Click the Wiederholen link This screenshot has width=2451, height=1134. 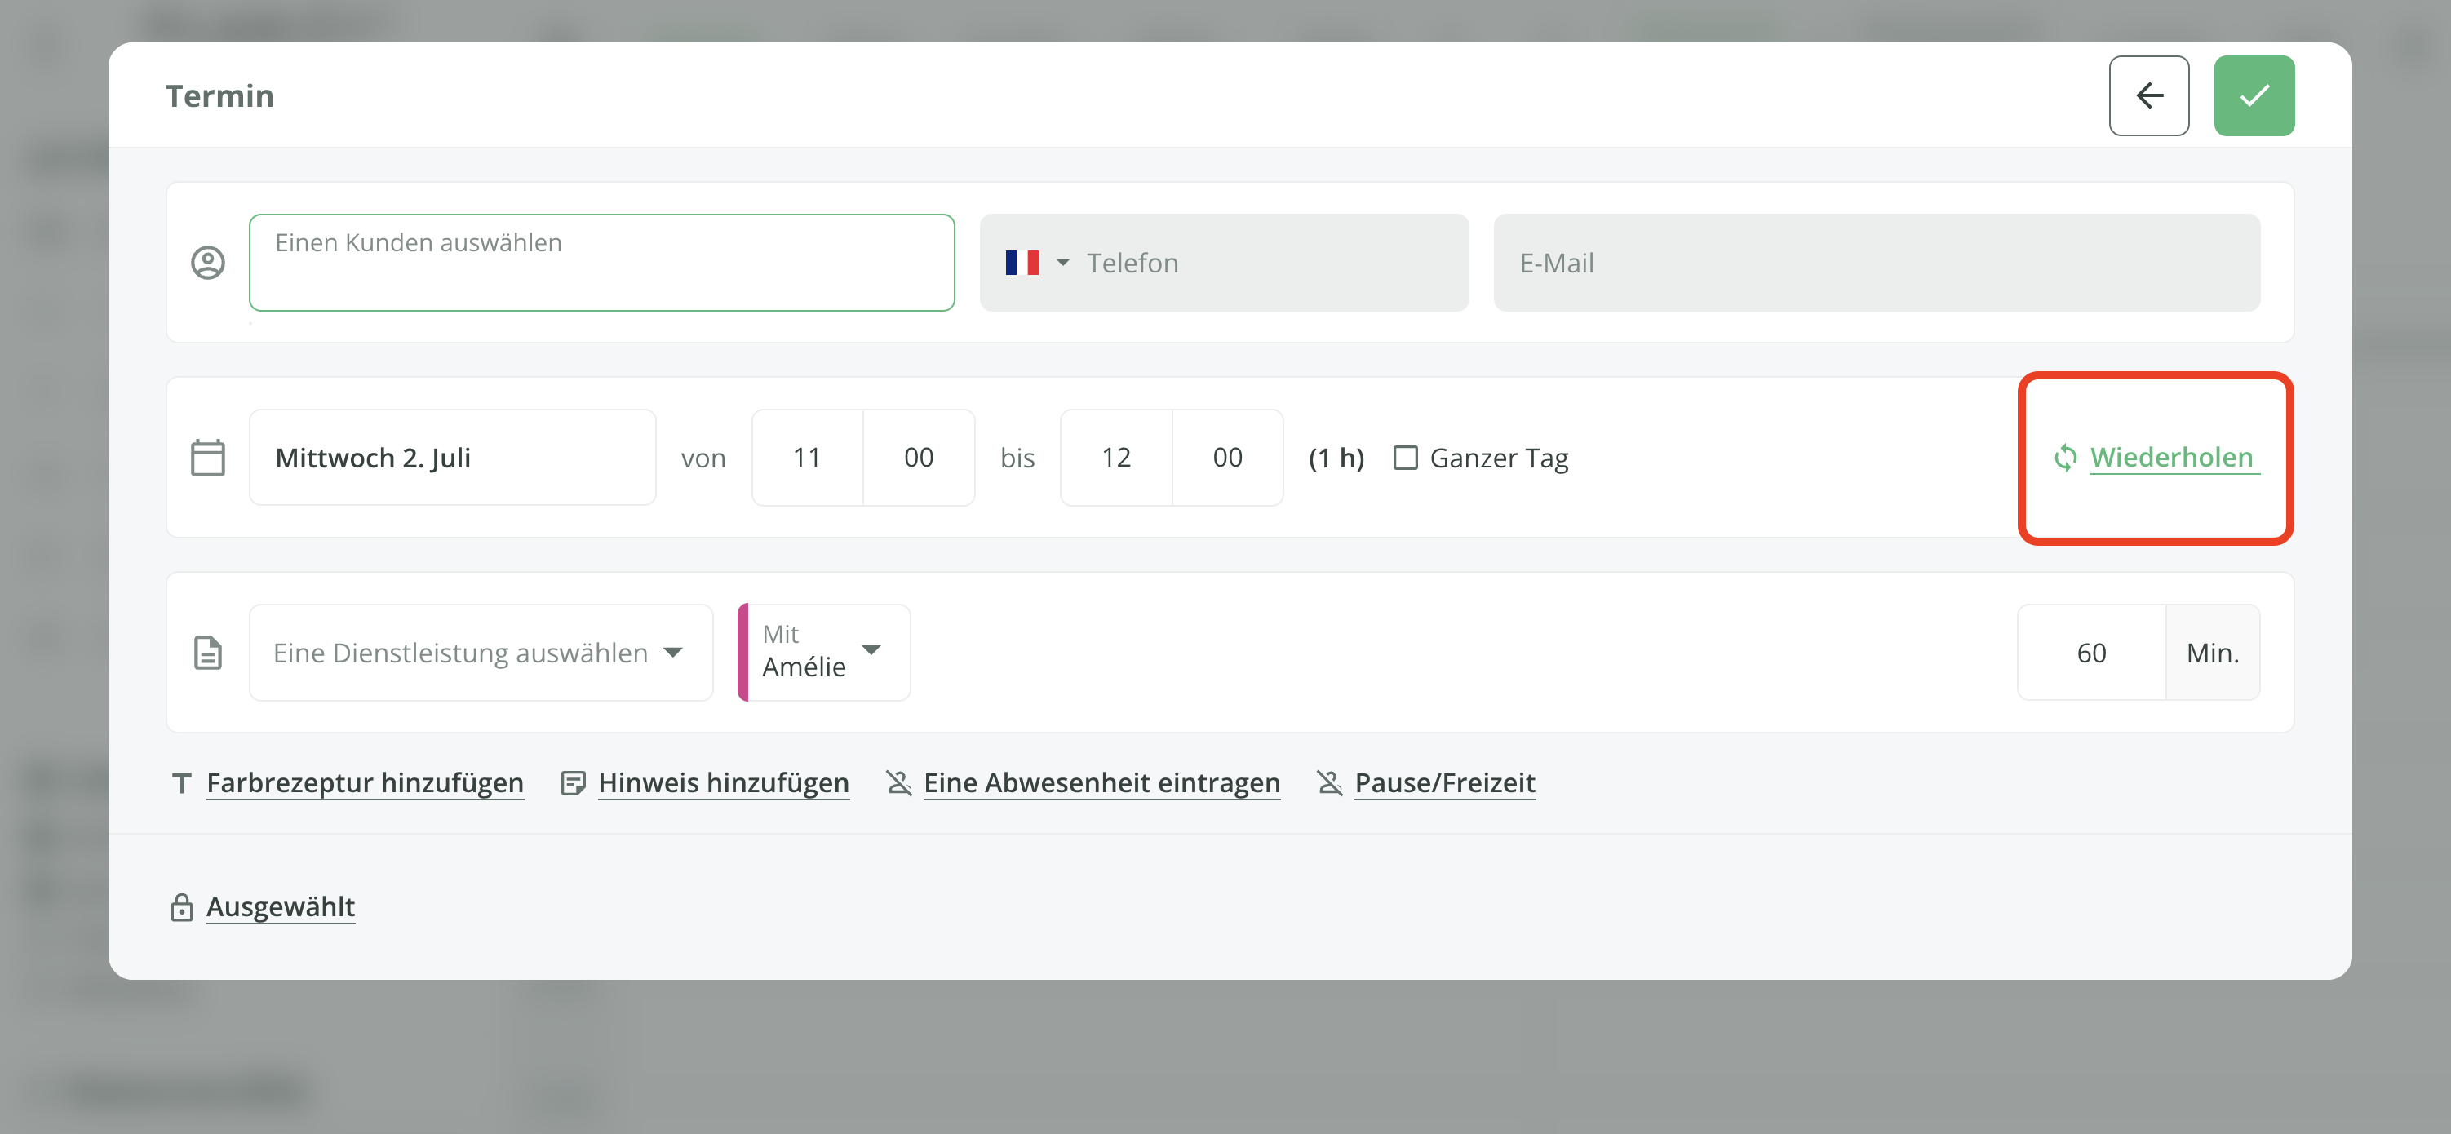point(2171,458)
